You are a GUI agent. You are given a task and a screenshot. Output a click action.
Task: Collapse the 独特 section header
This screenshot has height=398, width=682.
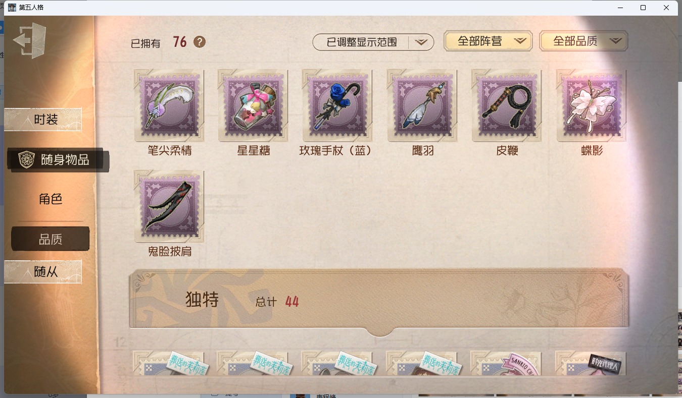[x=379, y=301]
